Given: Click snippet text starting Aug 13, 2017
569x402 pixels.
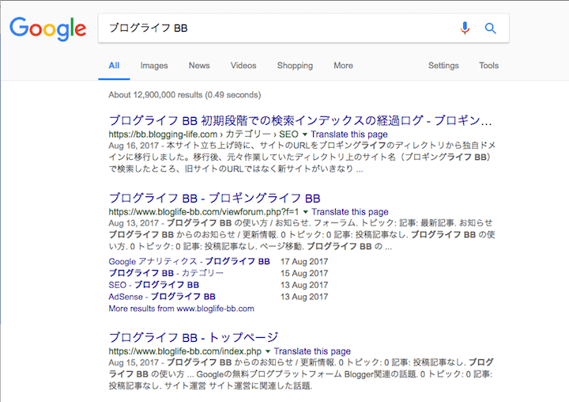Looking at the screenshot, I should click(302, 234).
